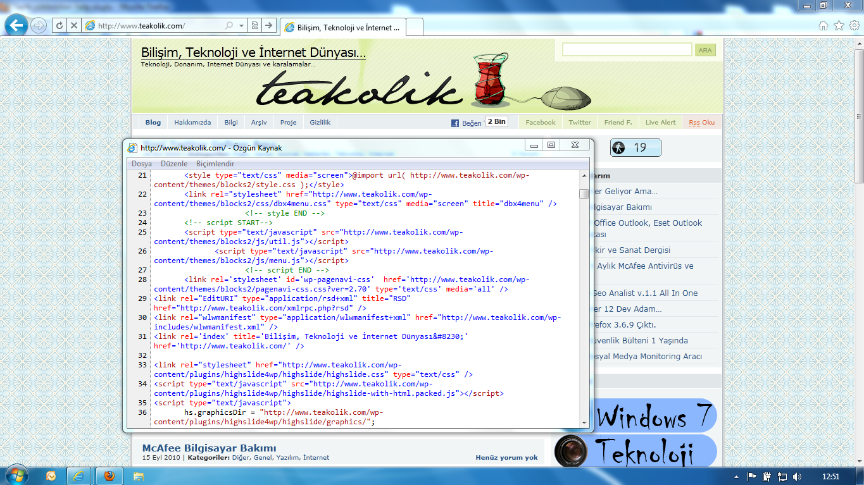Open the Windows Start button

pyautogui.click(x=17, y=476)
